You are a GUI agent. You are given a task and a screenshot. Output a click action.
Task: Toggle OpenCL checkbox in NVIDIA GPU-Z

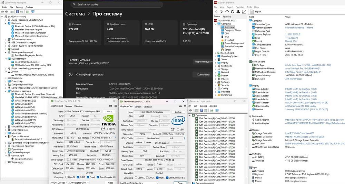(x=67, y=177)
